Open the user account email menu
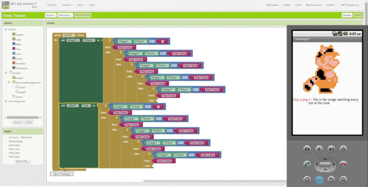 click(350, 5)
